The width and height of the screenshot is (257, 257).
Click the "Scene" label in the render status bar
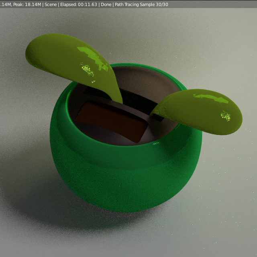point(51,4)
